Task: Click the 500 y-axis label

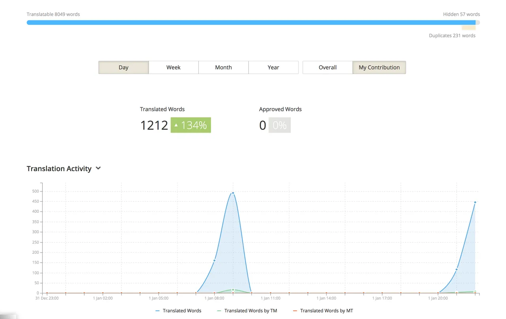Action: (x=36, y=191)
